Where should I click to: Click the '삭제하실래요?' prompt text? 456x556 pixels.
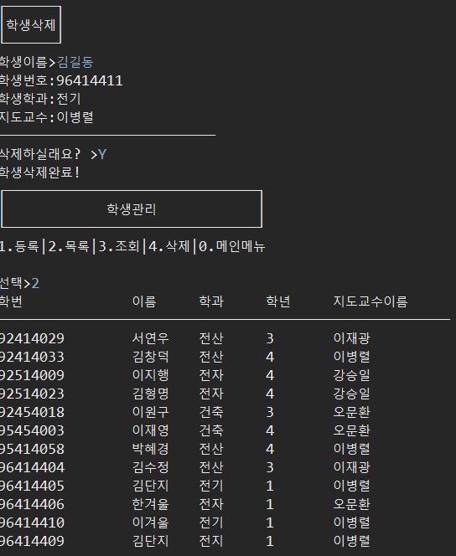coord(40,154)
